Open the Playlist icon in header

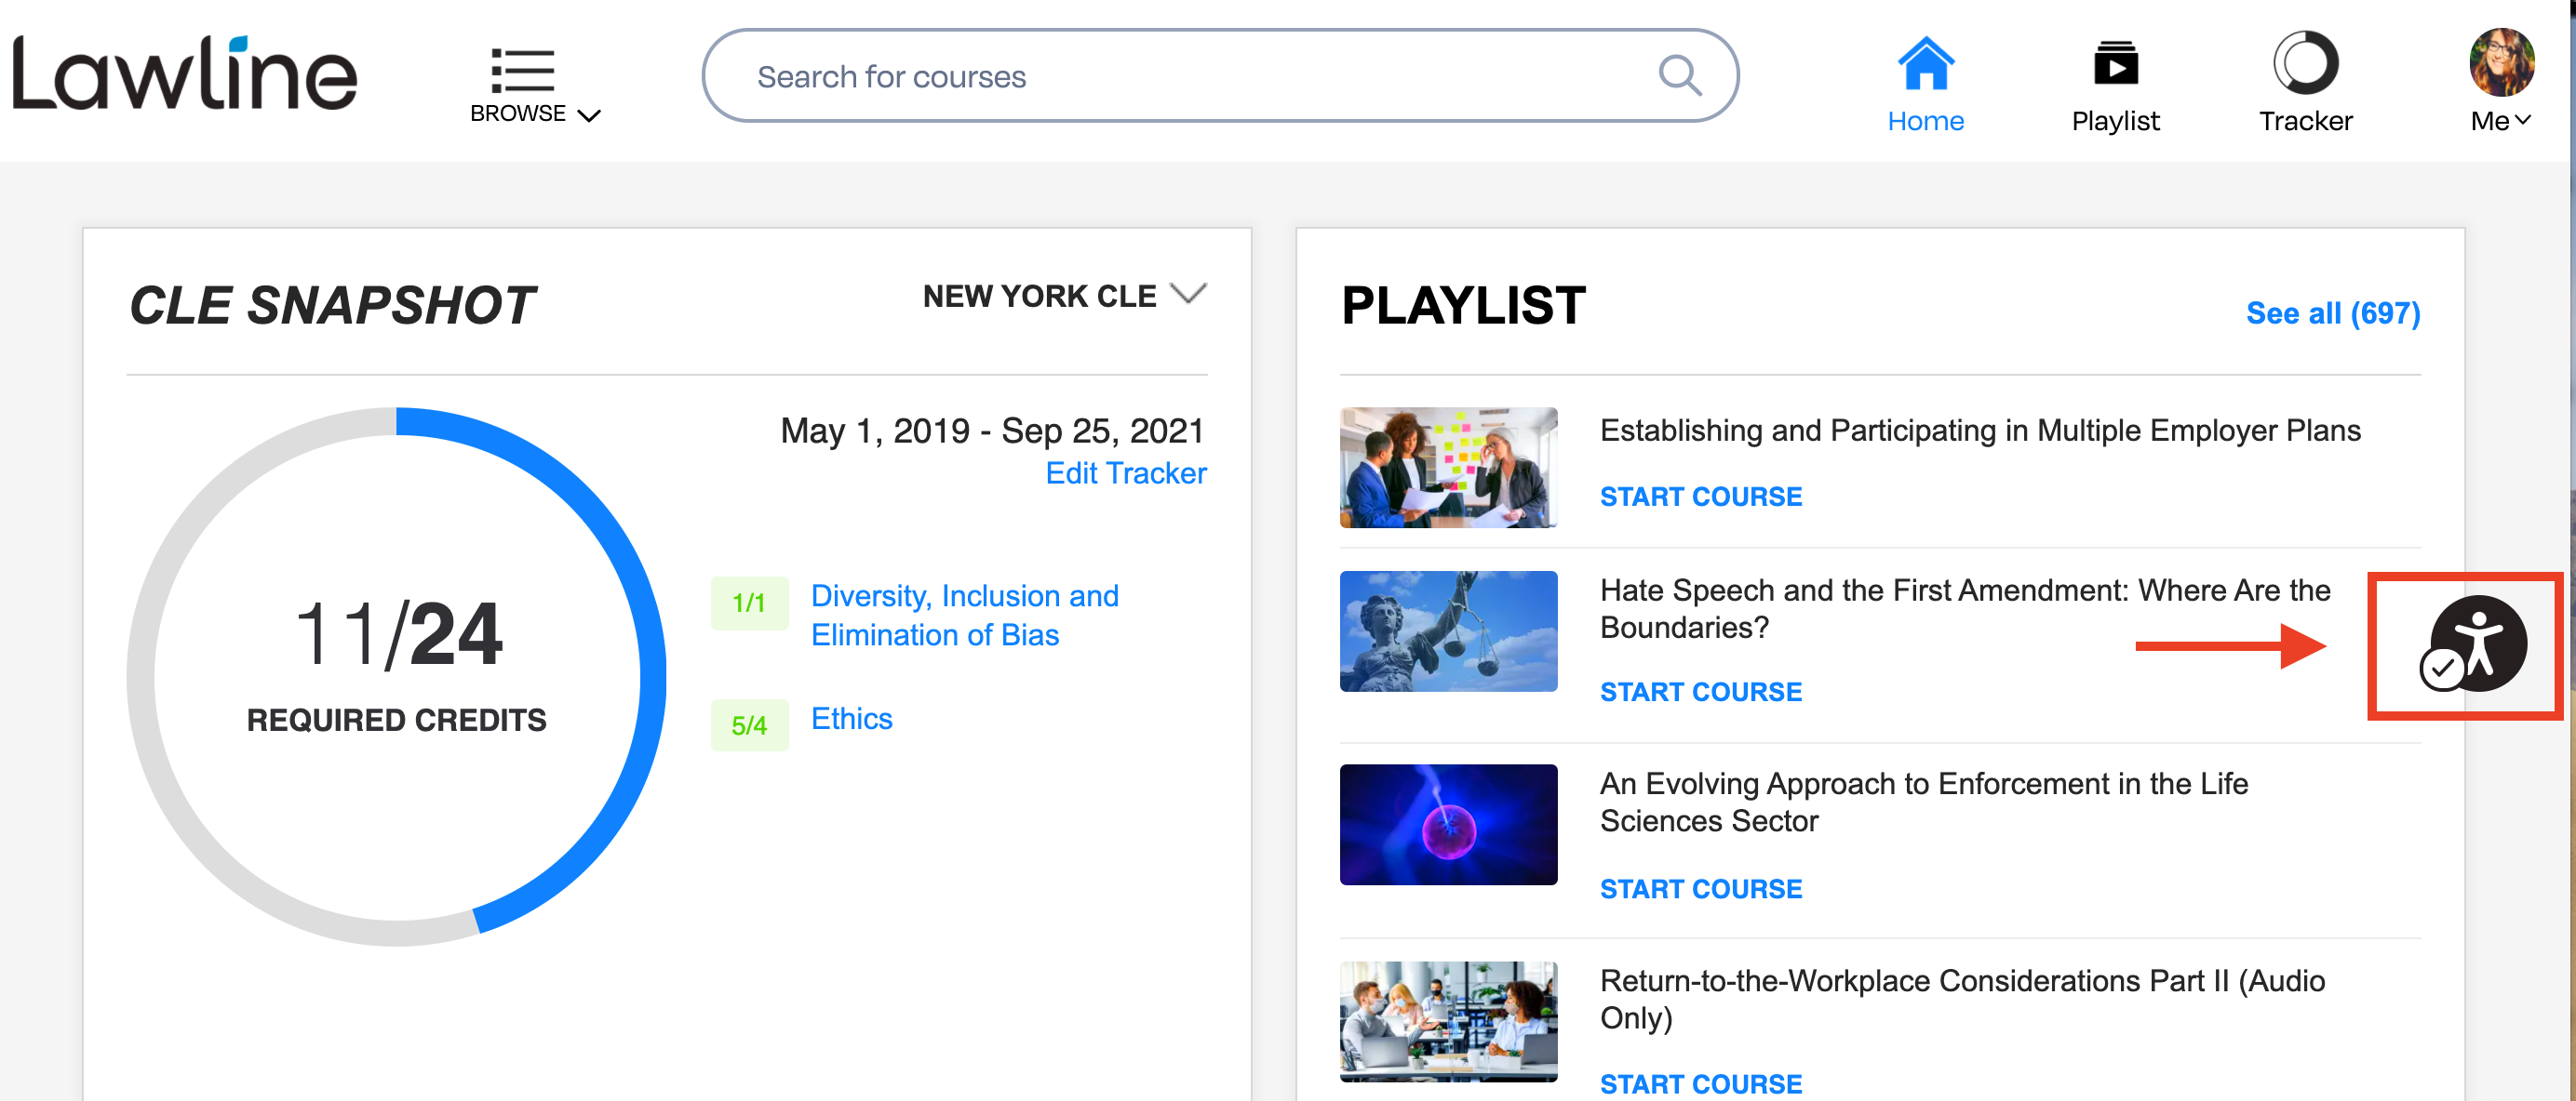click(x=2115, y=64)
